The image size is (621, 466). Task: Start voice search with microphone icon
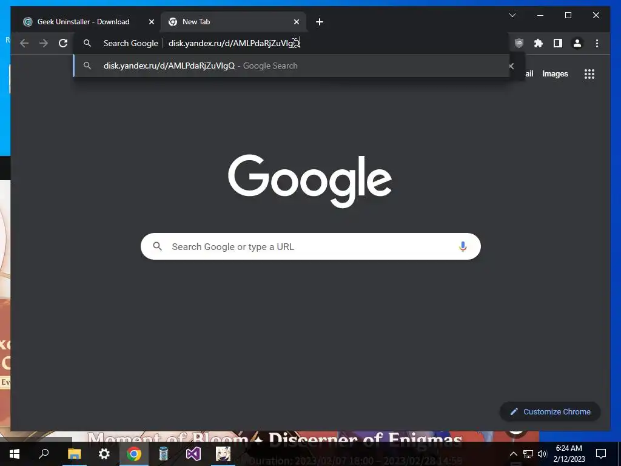463,246
